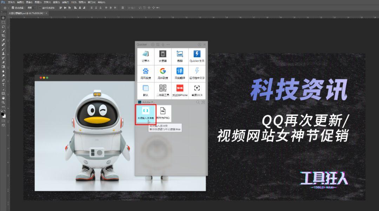
Task: Select the Rectangle shape tool
Action: pos(3,93)
